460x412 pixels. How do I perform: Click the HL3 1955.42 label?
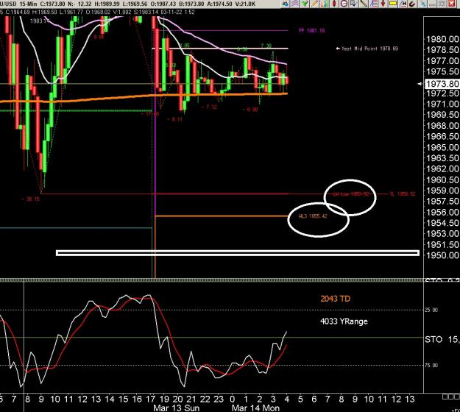click(313, 216)
